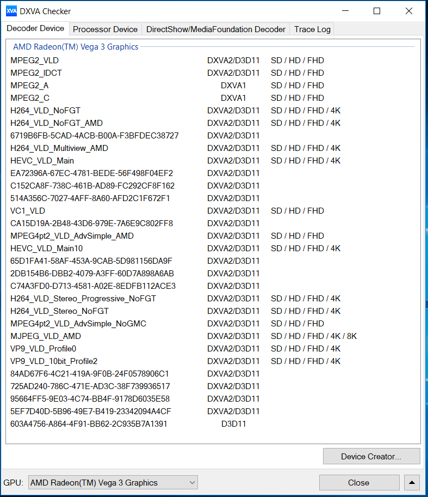This screenshot has height=497, width=428.
Task: Select the MPEG4pt2_VLD_AdvSimple_NoGMC row
Action: [212, 324]
